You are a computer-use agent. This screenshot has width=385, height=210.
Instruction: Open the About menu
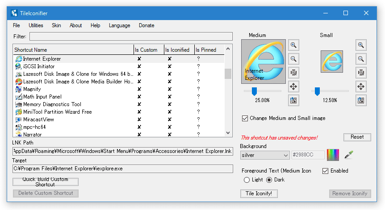[x=75, y=25]
